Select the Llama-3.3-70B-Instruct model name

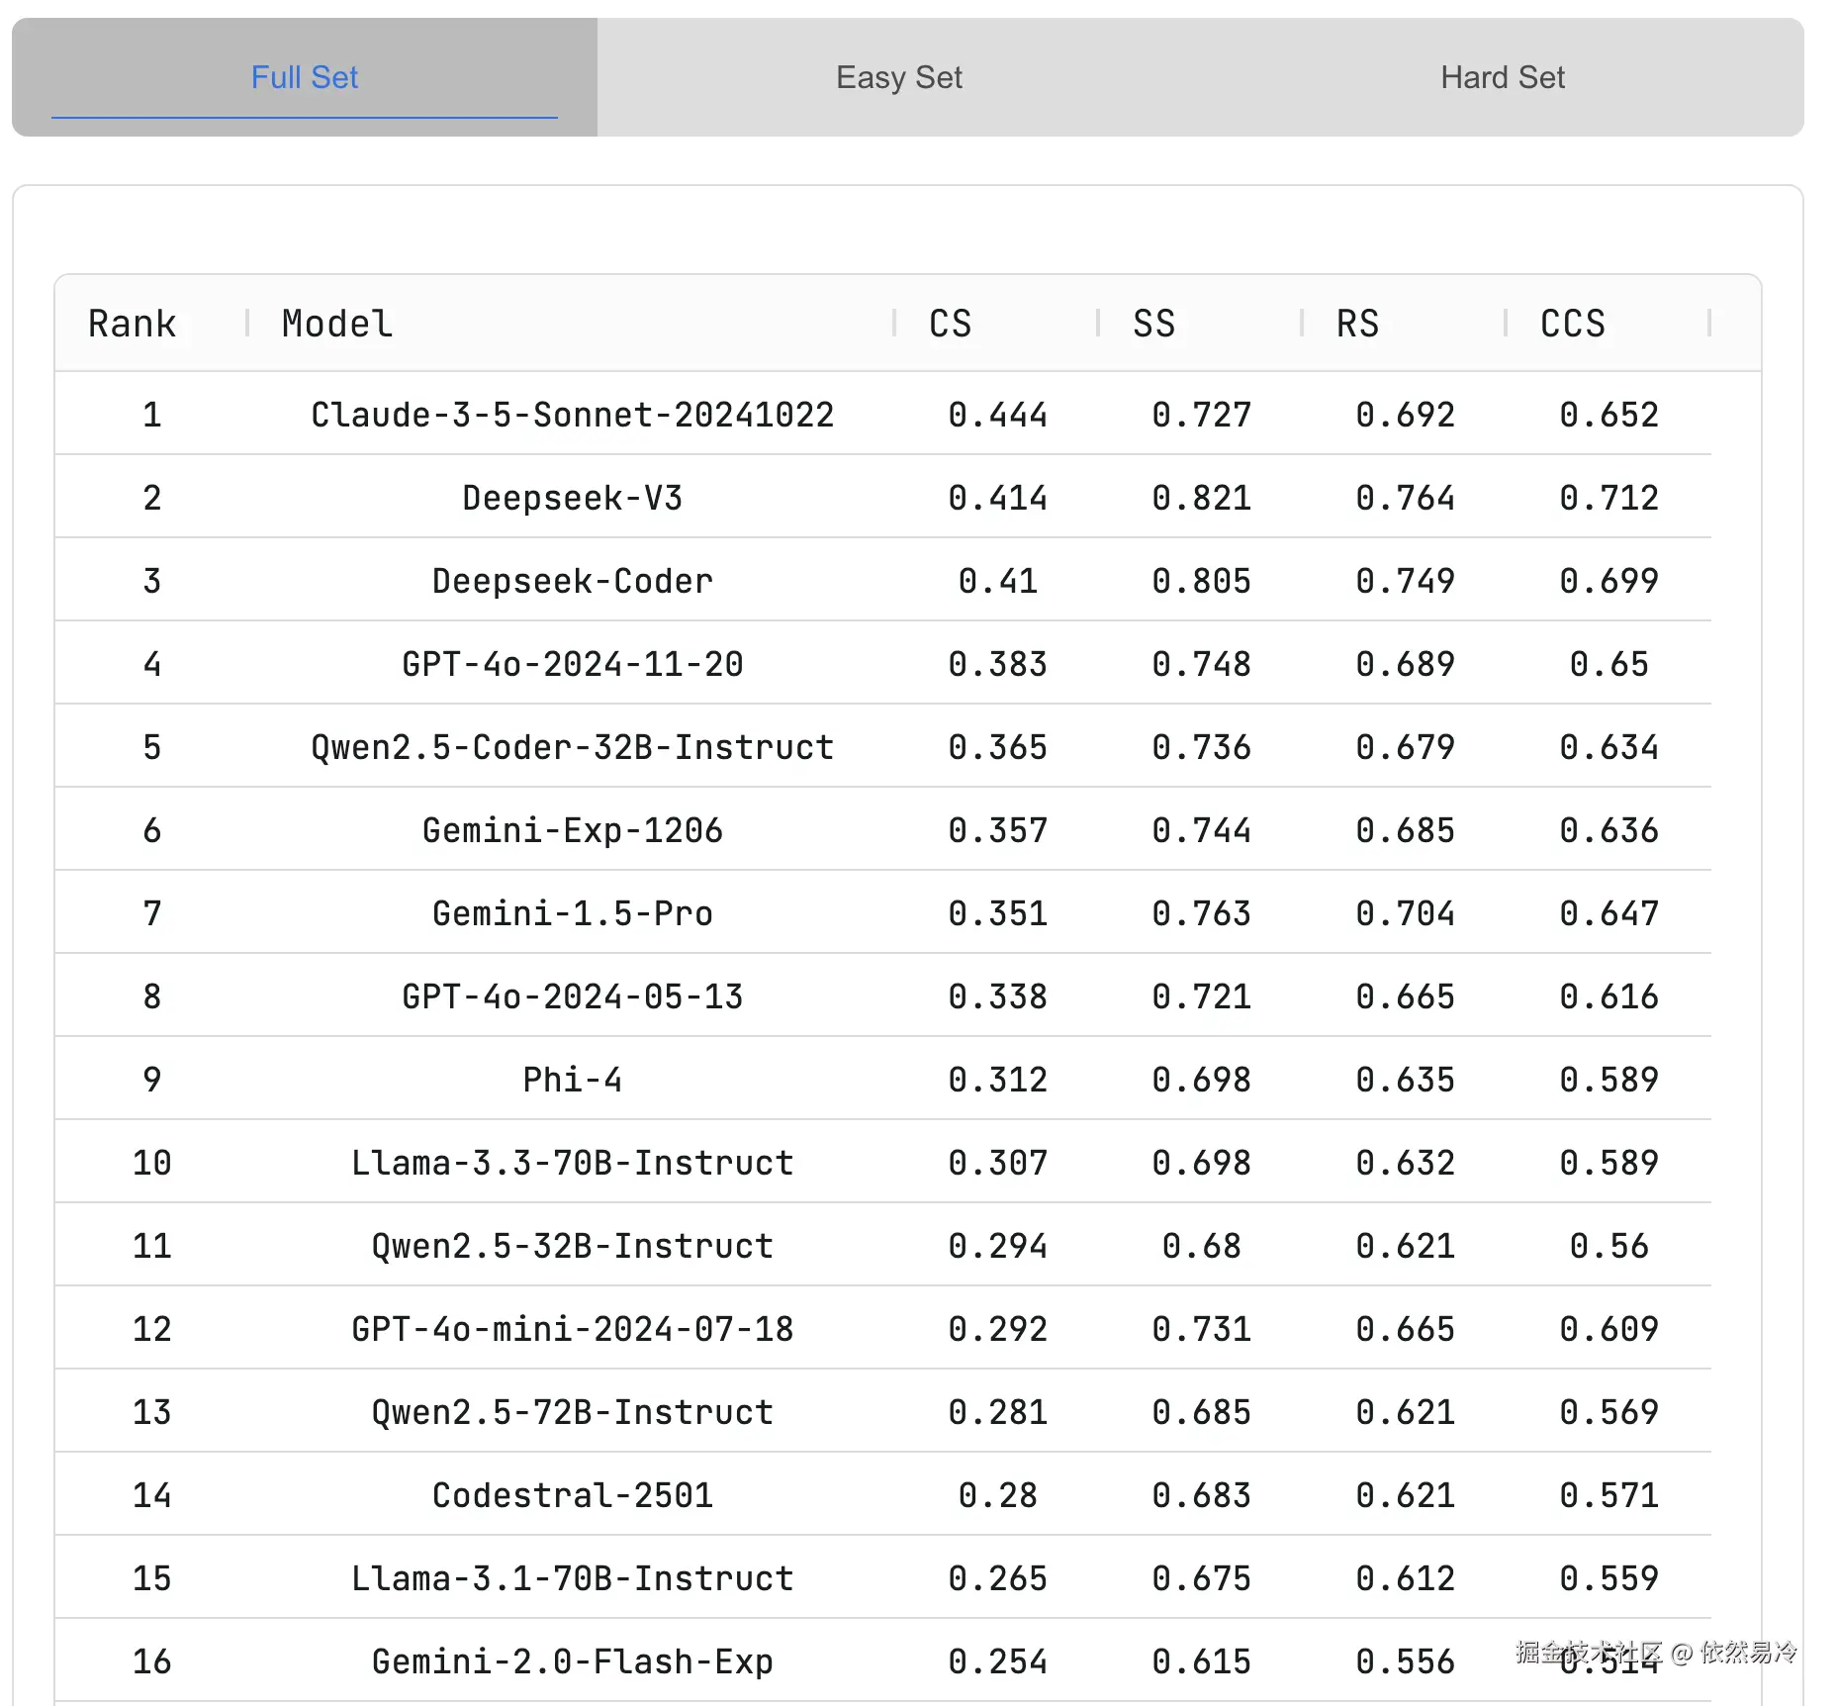coord(573,1163)
